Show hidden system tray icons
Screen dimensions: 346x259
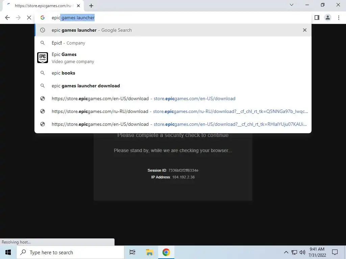tap(286, 252)
